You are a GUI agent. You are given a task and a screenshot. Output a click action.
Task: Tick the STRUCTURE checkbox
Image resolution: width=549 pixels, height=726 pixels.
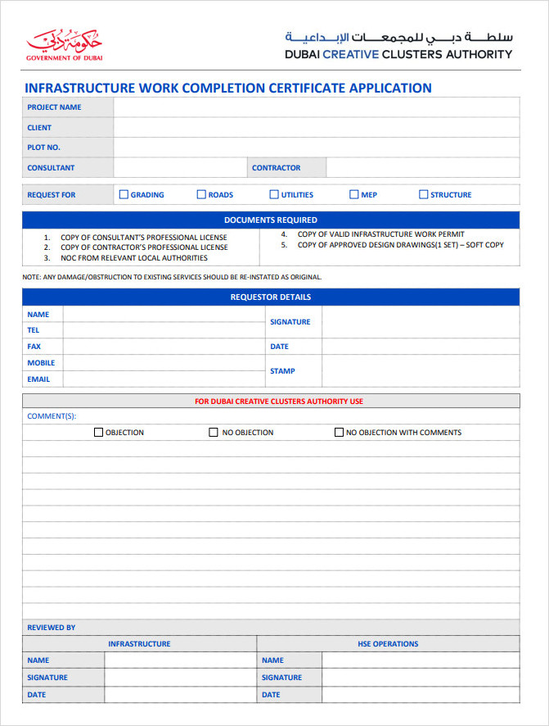tap(423, 194)
